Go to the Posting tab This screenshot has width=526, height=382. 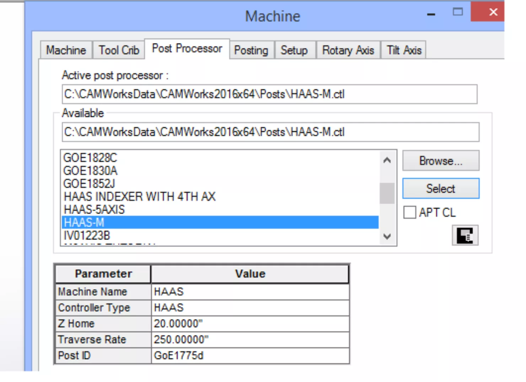[251, 50]
